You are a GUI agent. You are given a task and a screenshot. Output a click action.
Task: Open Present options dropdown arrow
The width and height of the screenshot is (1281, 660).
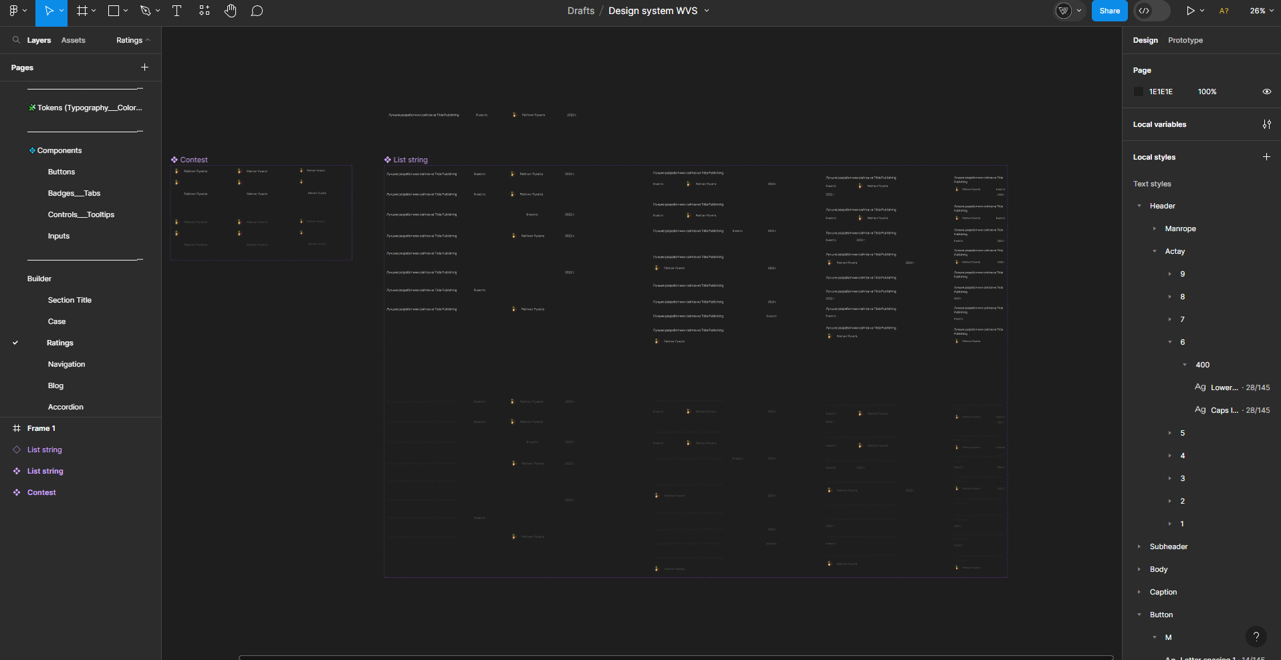1202,11
